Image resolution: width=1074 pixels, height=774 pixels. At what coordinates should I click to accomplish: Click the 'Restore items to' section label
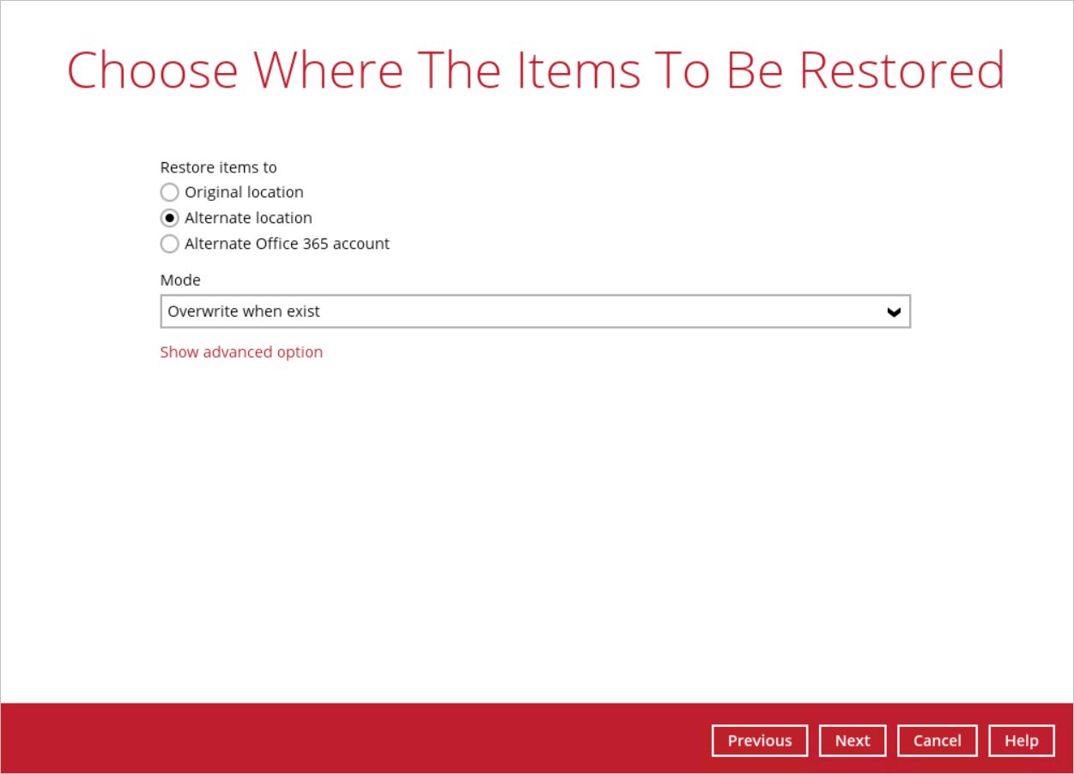click(218, 167)
